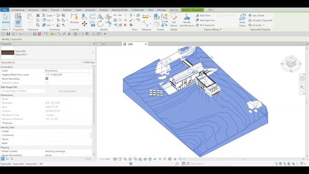This screenshot has width=309, height=174.
Task: Switch to the Annotate ribbon tab
Action: click(x=90, y=10)
